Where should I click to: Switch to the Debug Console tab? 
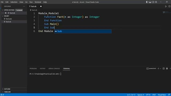[54, 69]
